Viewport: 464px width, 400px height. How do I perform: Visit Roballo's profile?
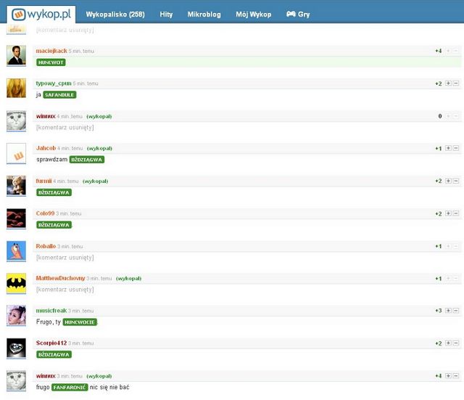click(x=46, y=246)
